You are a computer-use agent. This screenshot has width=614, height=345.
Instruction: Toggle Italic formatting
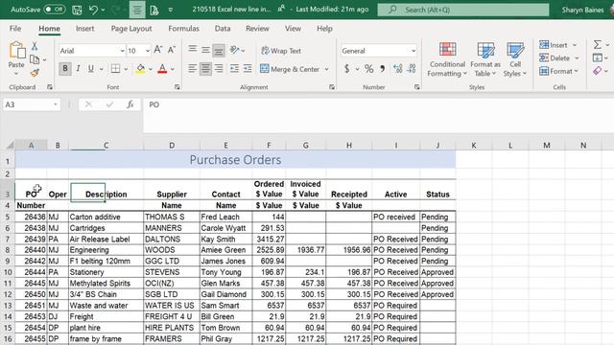coord(78,69)
